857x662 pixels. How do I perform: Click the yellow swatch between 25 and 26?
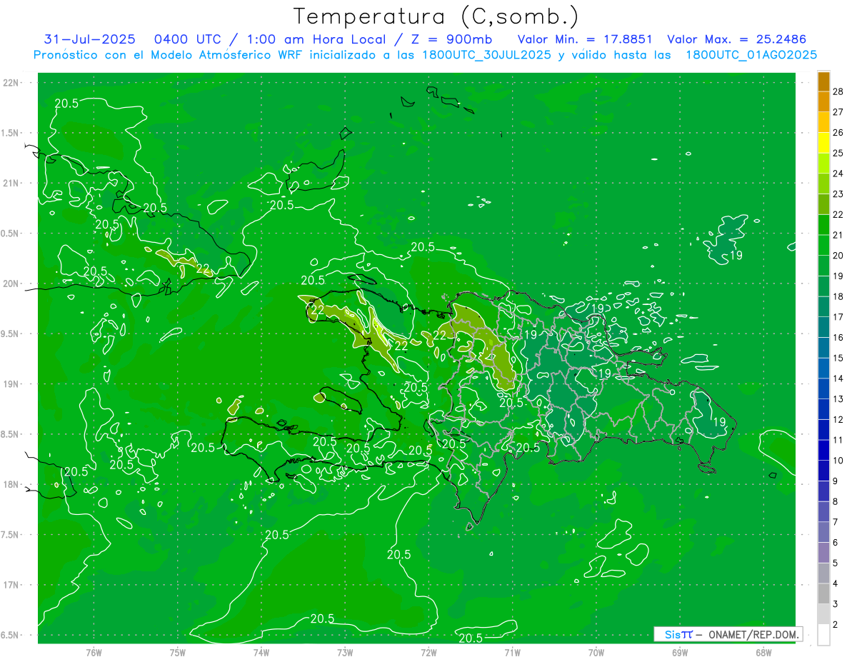[823, 142]
